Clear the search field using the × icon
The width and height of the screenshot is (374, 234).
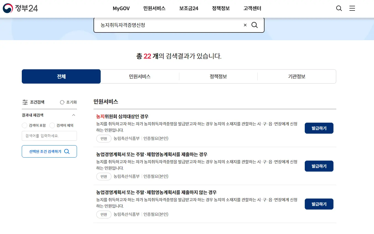pos(245,25)
